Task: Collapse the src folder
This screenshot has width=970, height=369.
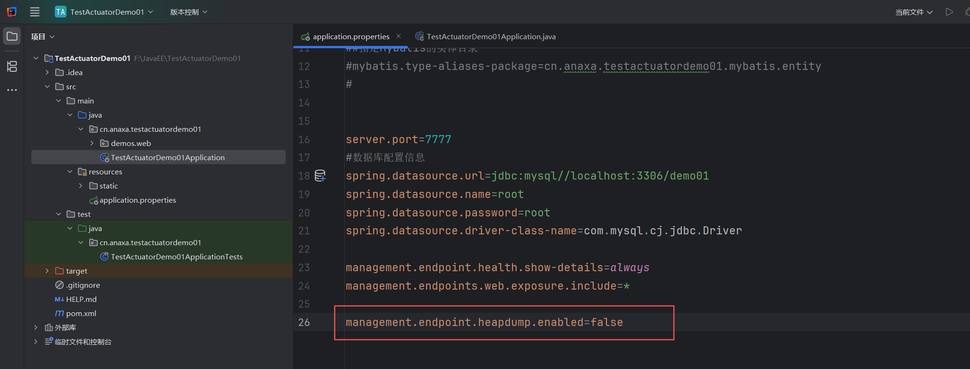Action: 47,86
